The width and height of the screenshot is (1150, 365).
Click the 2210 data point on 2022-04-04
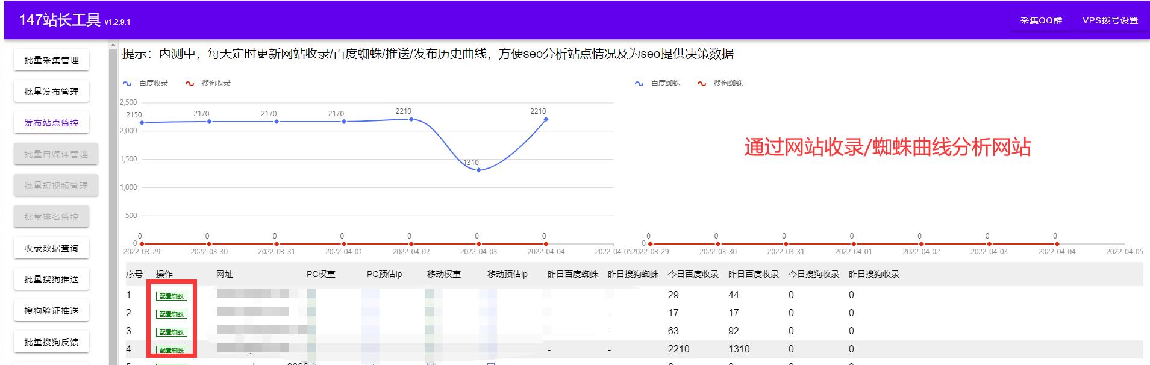click(x=546, y=119)
